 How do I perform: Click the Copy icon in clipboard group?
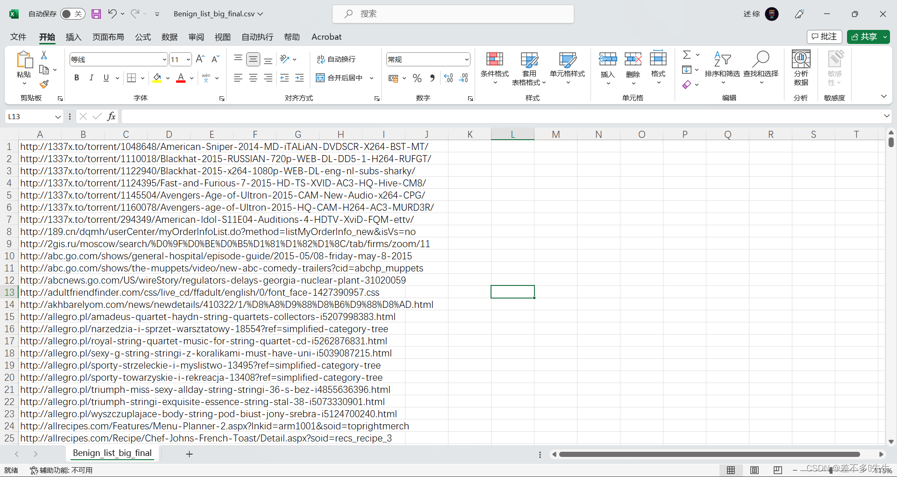point(44,70)
